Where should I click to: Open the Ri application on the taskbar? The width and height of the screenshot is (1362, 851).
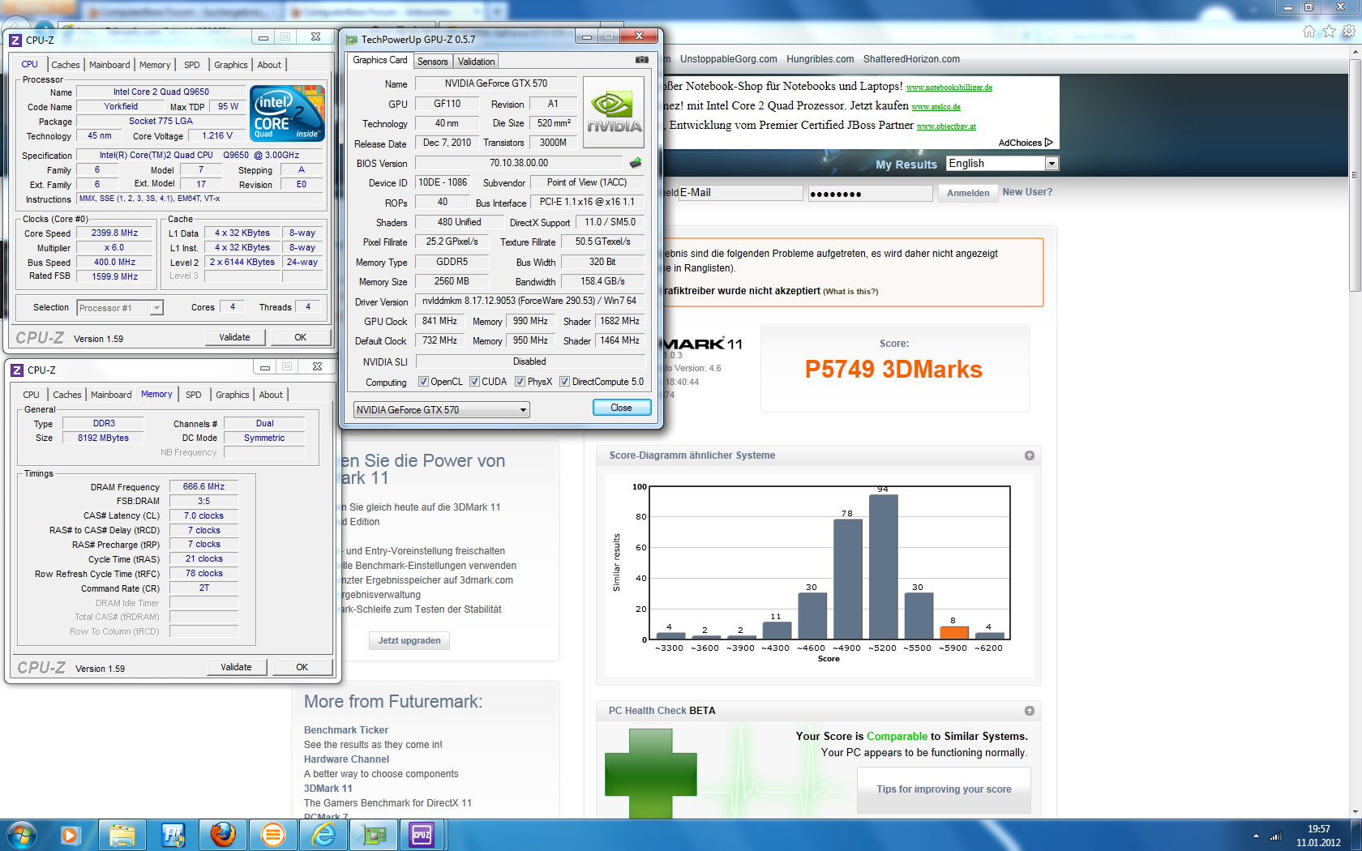(173, 835)
